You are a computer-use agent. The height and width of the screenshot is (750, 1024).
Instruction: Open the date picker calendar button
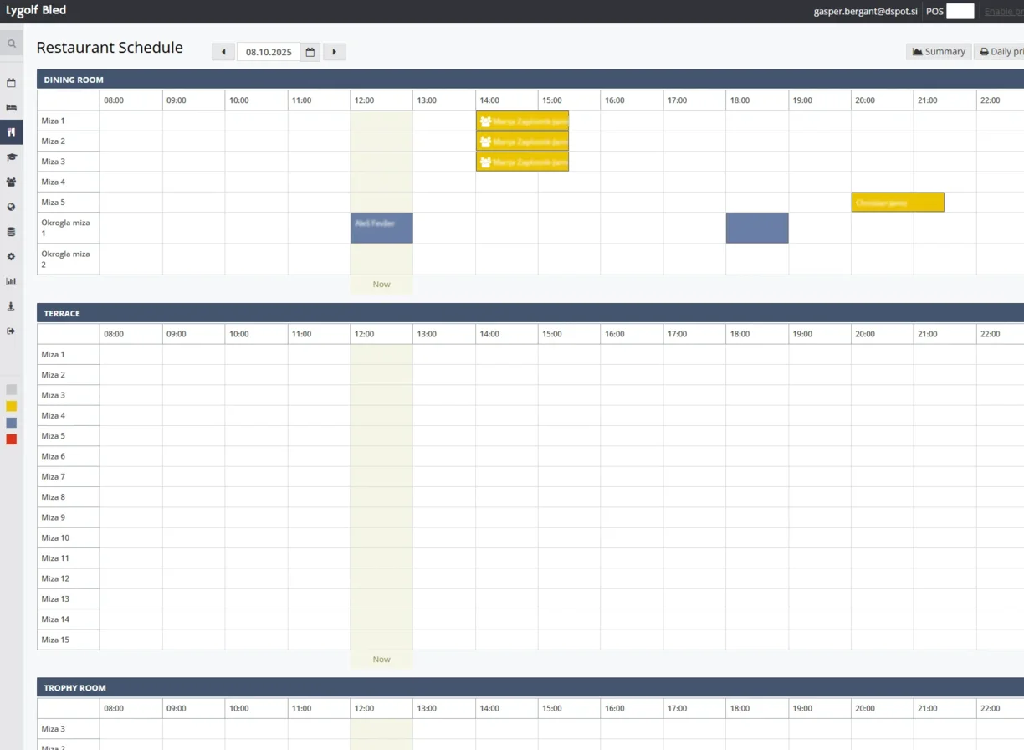[310, 52]
